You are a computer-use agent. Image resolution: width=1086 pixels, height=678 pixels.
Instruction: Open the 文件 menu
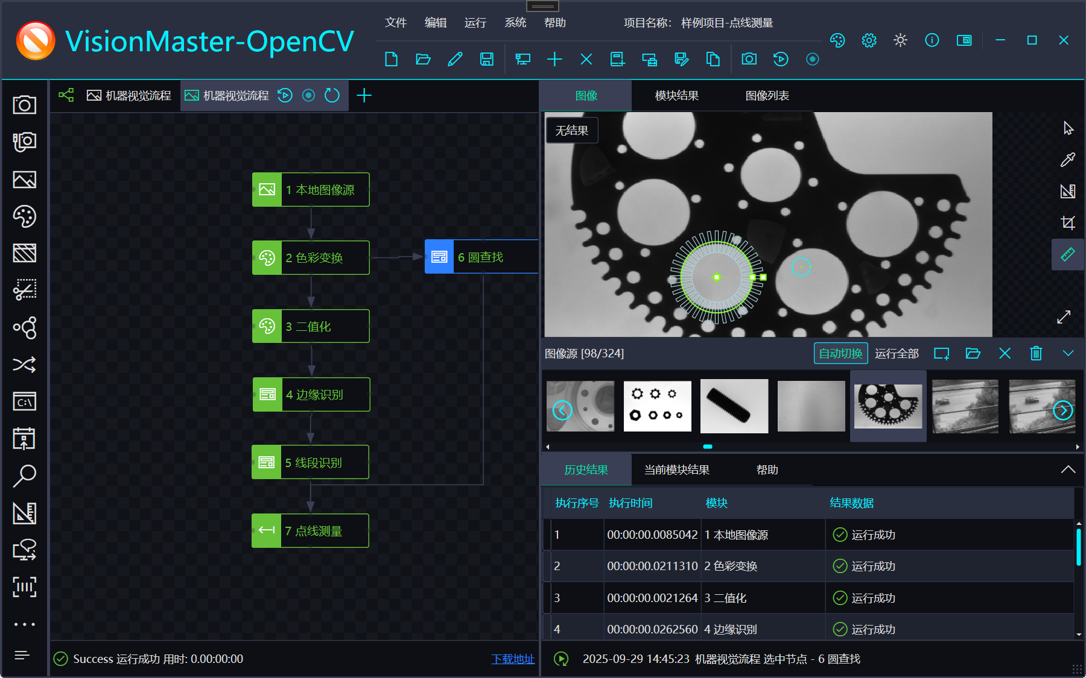pos(396,23)
